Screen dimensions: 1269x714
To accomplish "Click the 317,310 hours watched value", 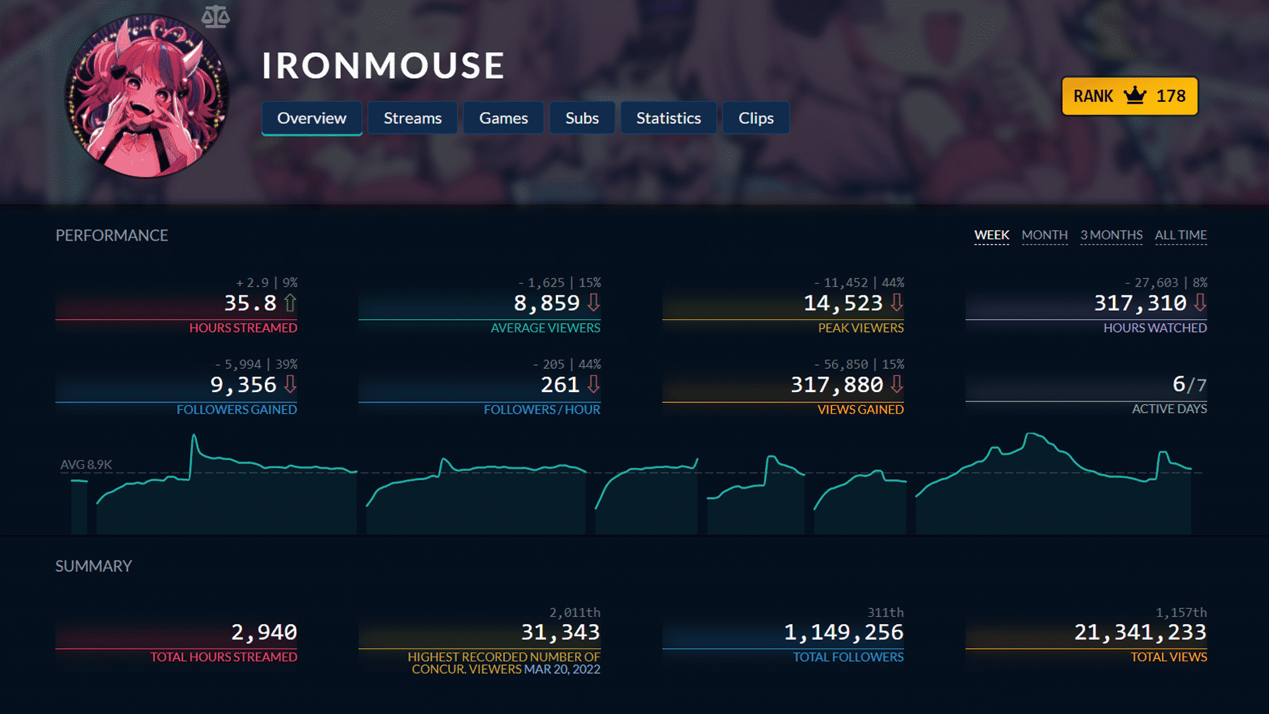I will tap(1141, 303).
